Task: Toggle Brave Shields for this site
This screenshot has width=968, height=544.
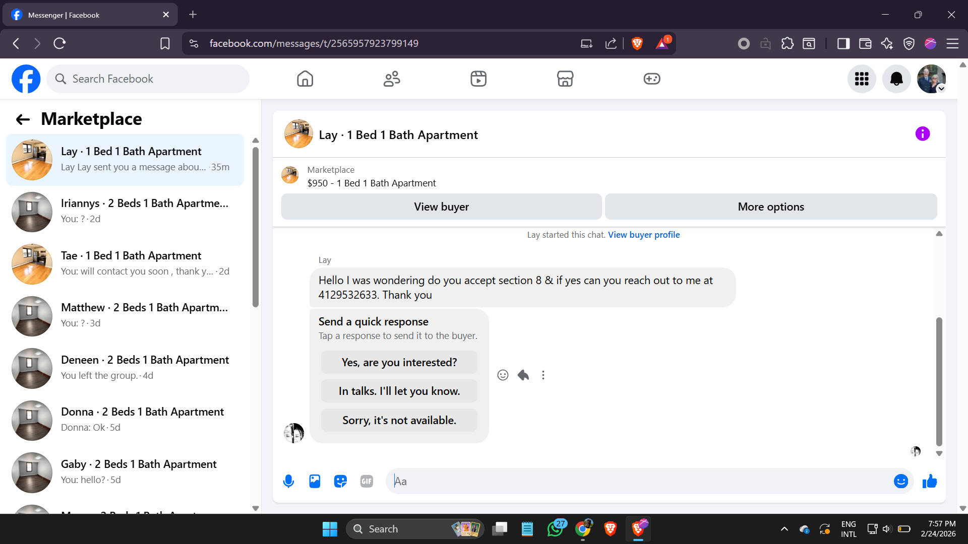Action: tap(637, 44)
